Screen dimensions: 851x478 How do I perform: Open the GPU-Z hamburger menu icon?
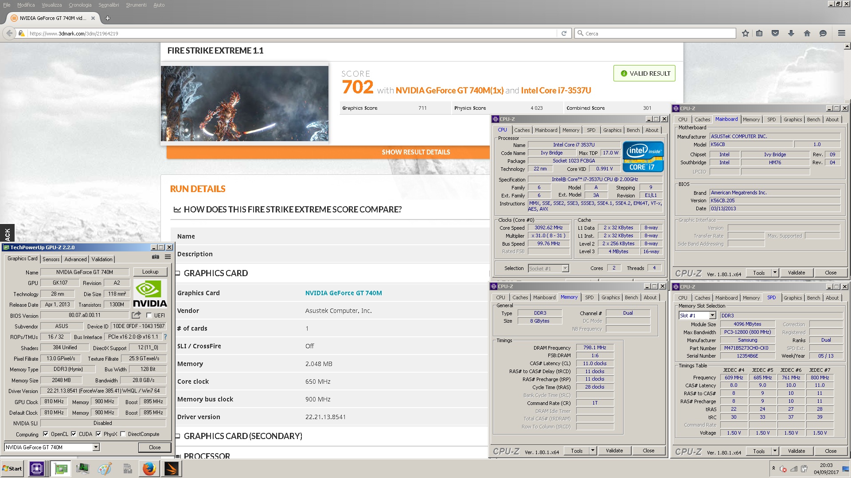tap(168, 257)
